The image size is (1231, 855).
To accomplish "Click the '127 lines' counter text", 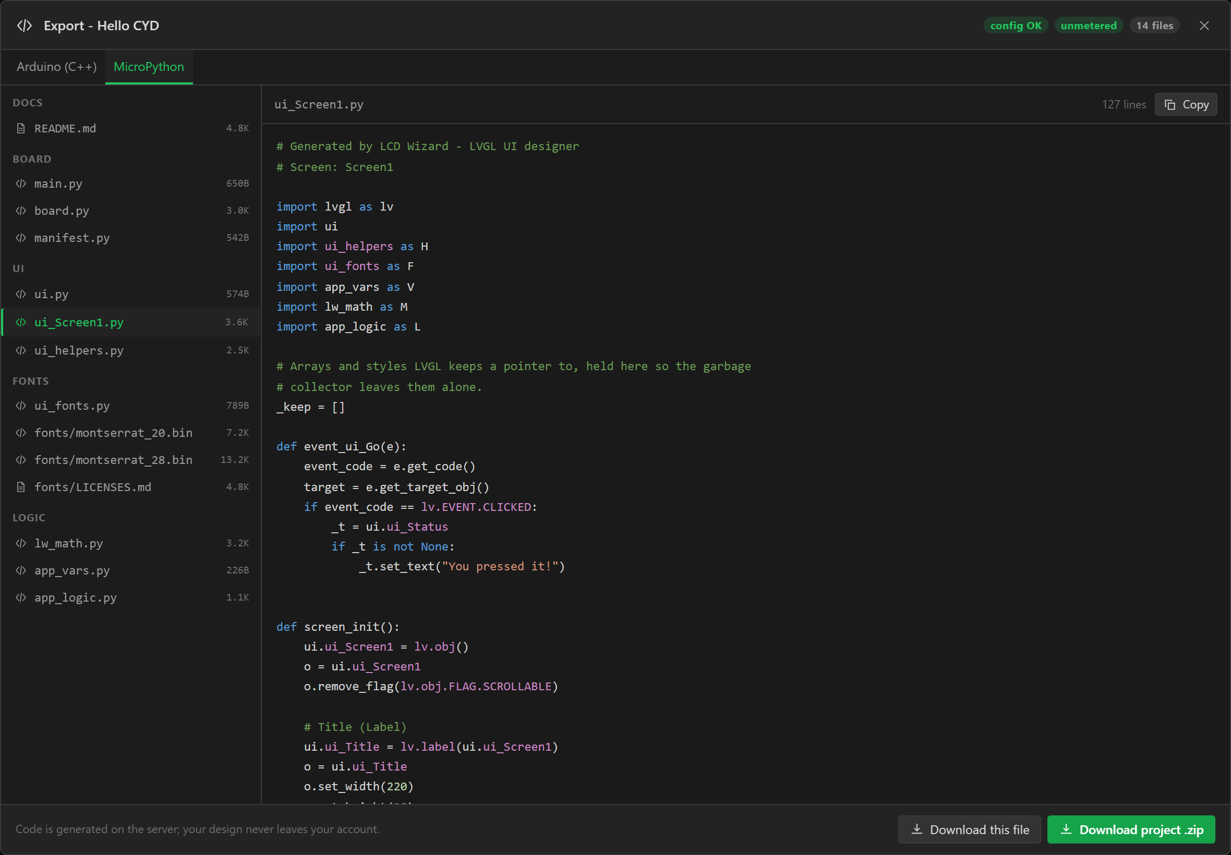I will 1124,105.
